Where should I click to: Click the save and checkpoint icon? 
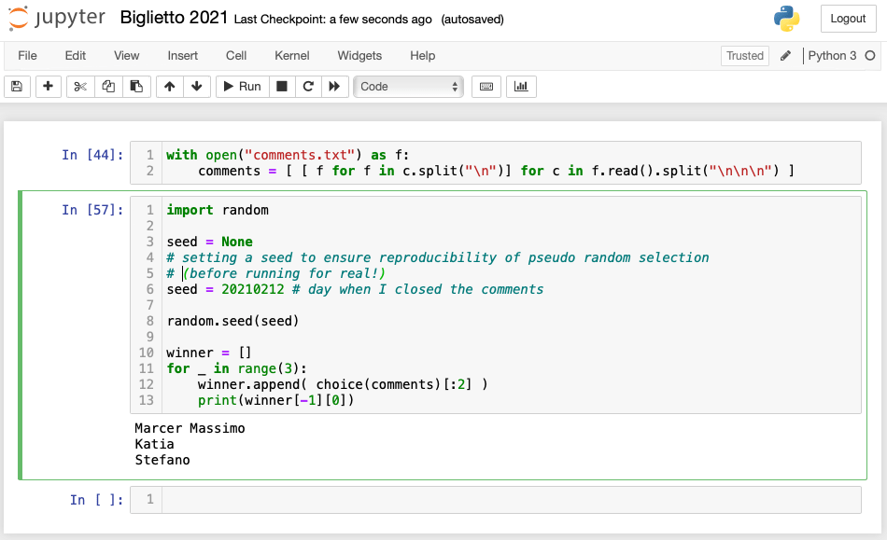coord(17,87)
